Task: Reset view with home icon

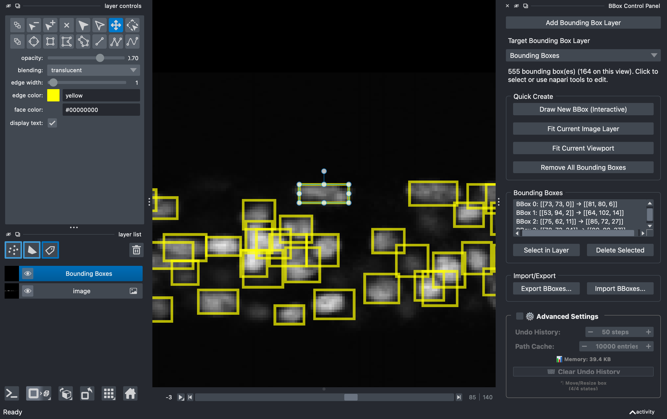Action: pyautogui.click(x=130, y=393)
